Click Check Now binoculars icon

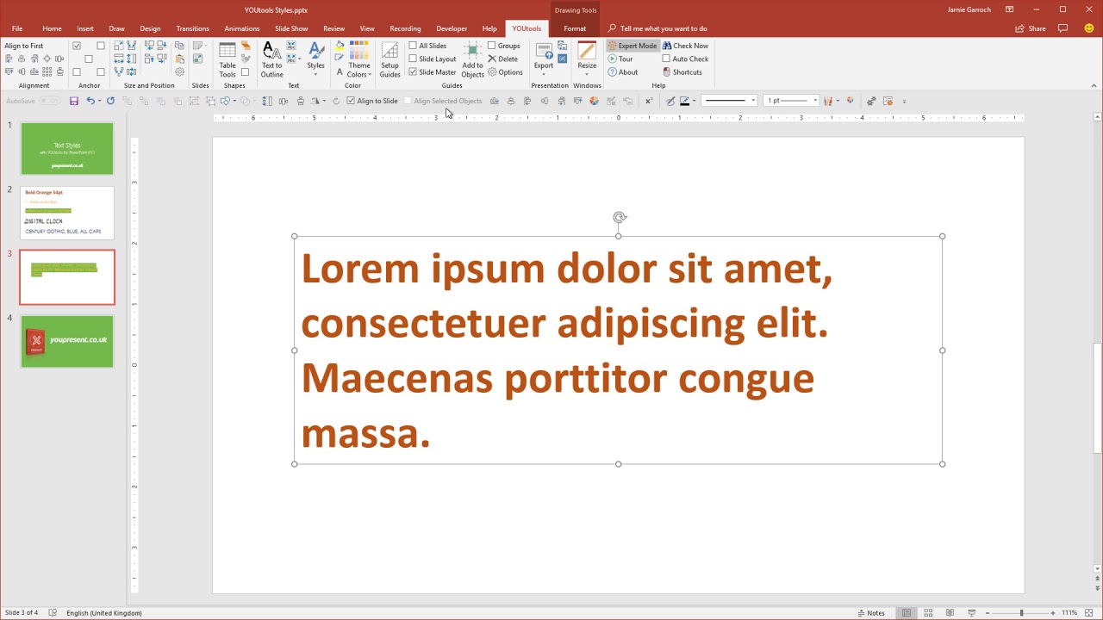pyautogui.click(x=667, y=46)
